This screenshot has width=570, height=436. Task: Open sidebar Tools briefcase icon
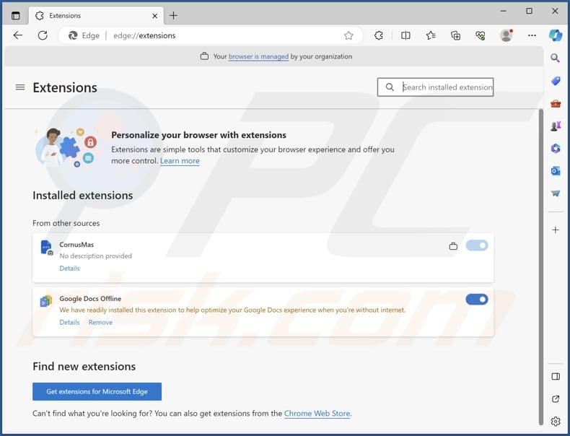coord(556,104)
